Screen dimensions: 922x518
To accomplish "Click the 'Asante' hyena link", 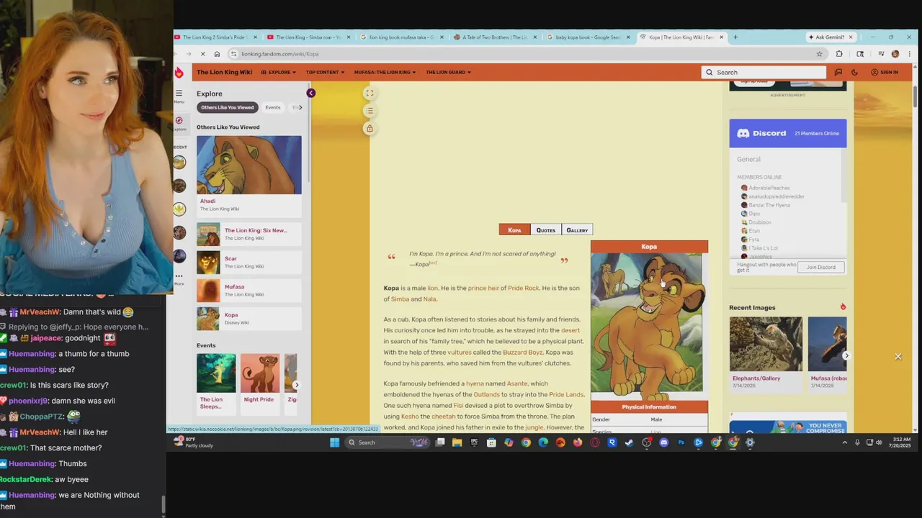I will coord(517,383).
